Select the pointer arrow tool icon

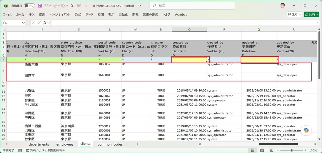pos(72,6)
